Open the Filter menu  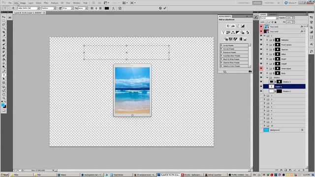point(46,3)
